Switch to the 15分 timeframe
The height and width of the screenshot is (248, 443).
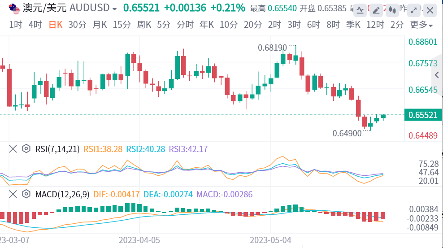pos(122,25)
